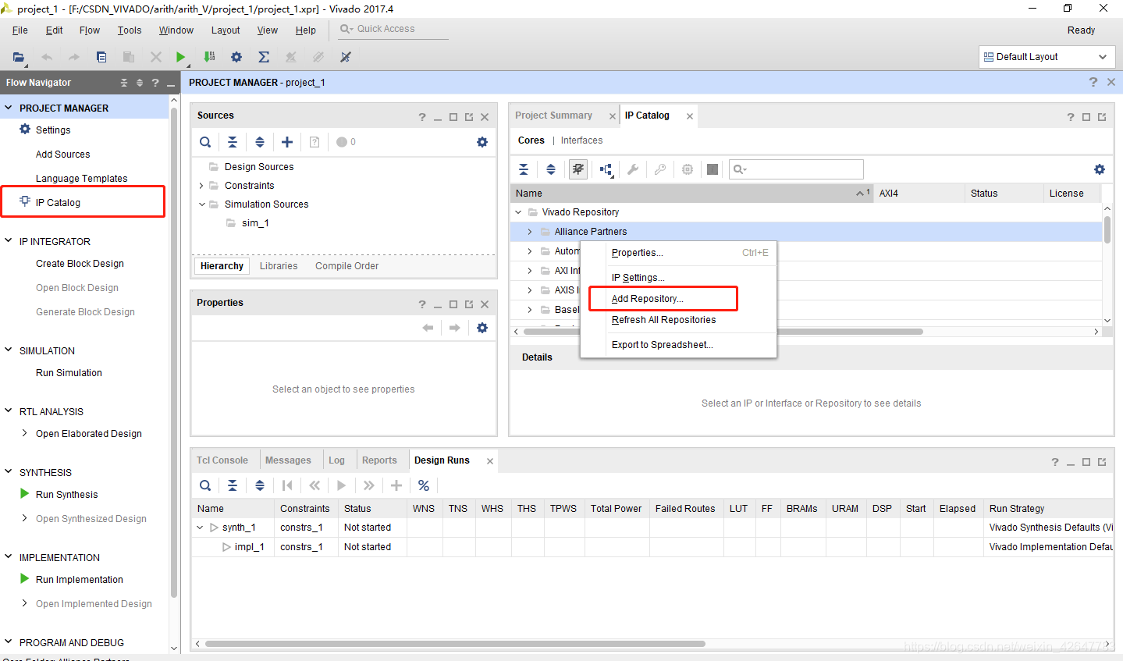
Task: Close the IP Catalog tab
Action: 690,116
